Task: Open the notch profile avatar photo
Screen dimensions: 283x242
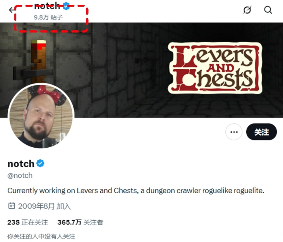Action: (x=41, y=116)
